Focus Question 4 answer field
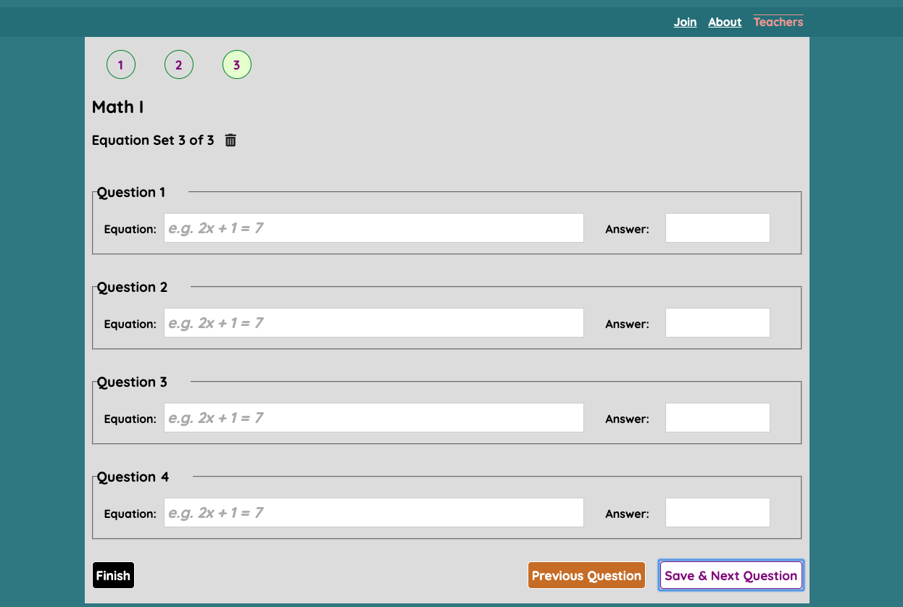Screen dimensions: 903x607 click(x=717, y=513)
